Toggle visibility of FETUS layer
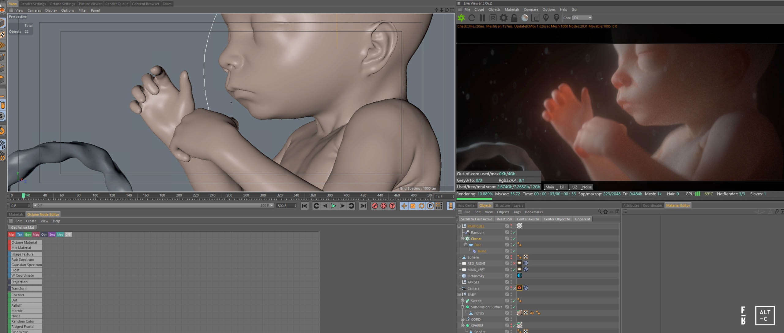 pos(507,313)
